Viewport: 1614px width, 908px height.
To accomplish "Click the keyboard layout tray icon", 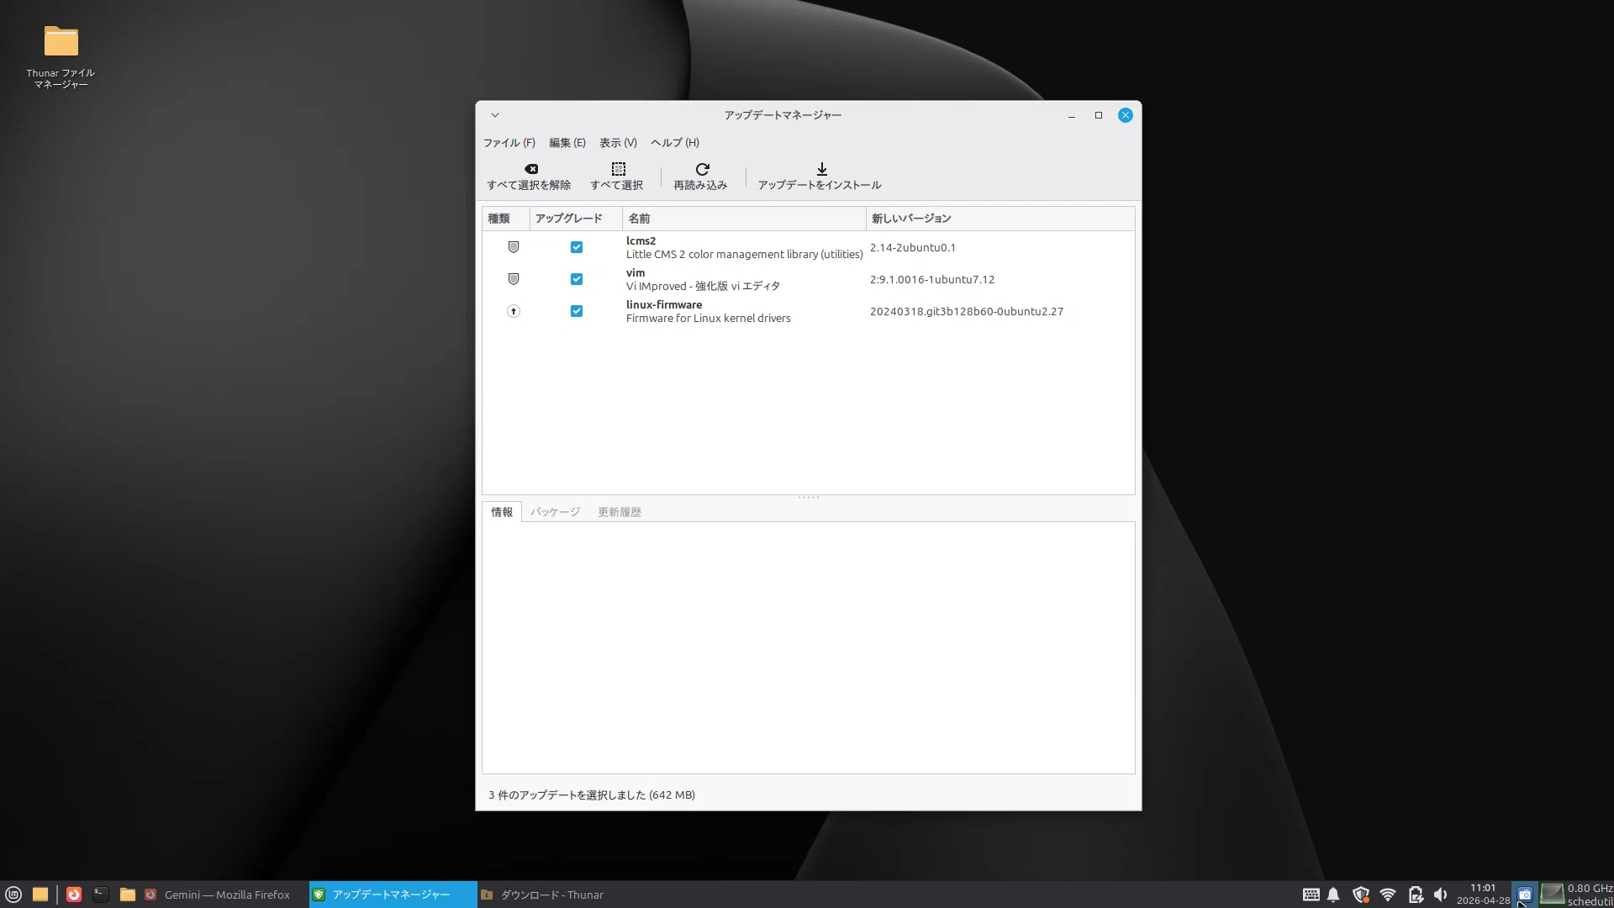I will point(1311,895).
